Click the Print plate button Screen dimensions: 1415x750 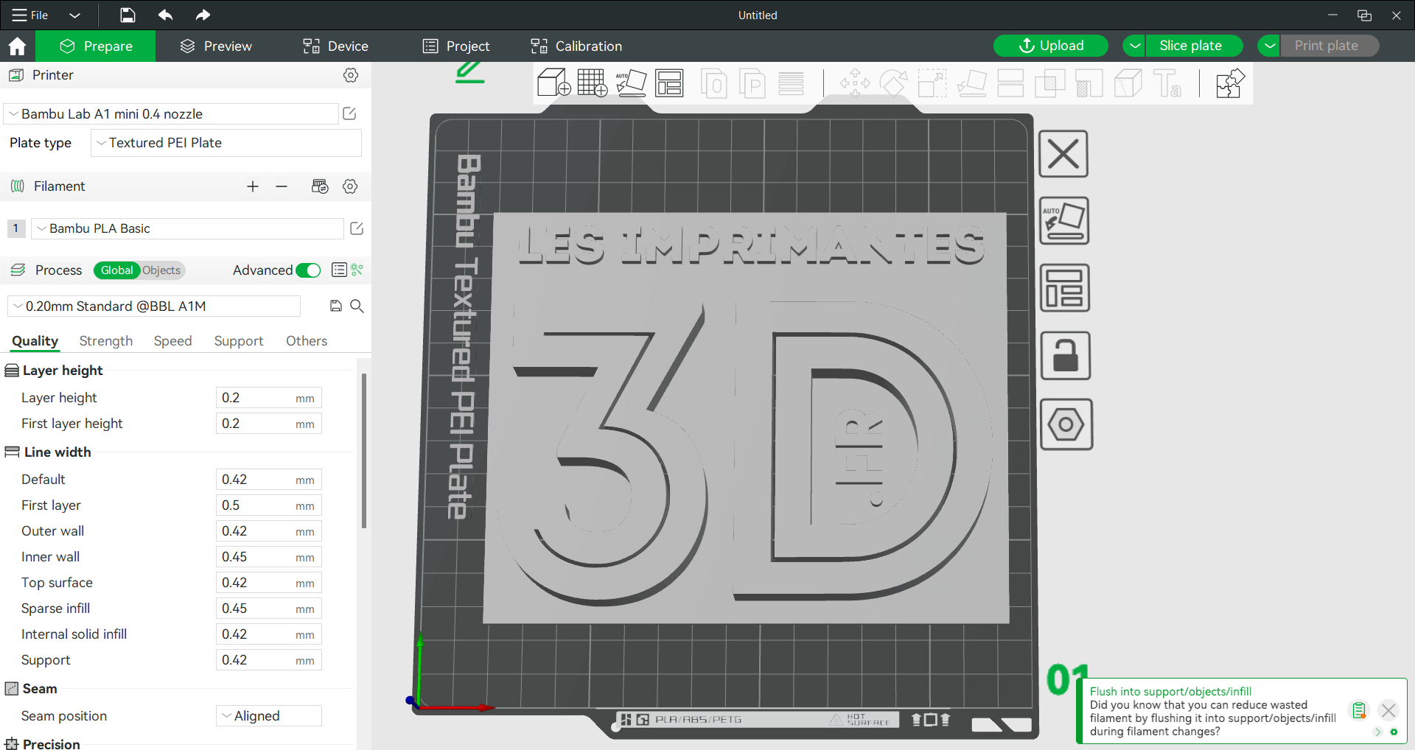pos(1330,46)
